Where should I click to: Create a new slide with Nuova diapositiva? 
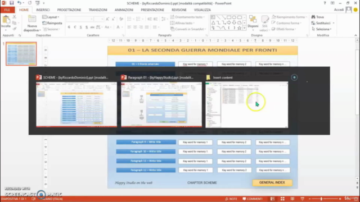[x=32, y=24]
